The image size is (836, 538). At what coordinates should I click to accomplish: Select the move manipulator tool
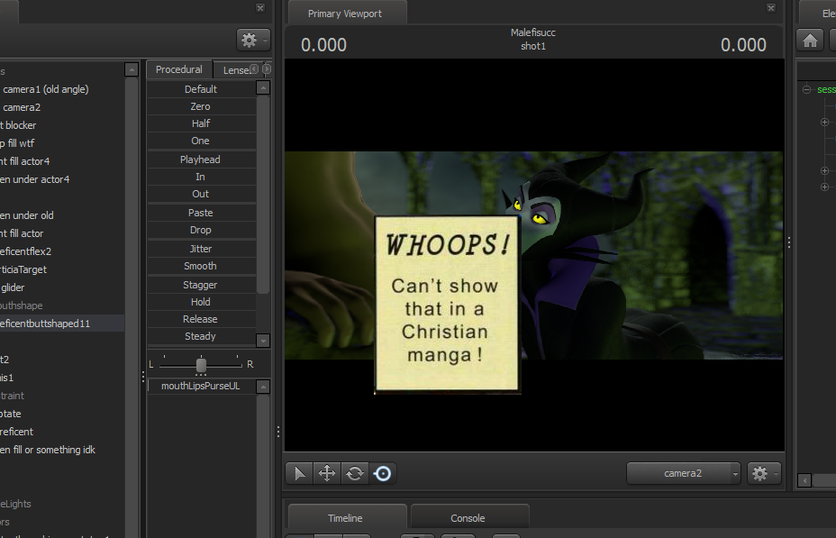tap(327, 473)
